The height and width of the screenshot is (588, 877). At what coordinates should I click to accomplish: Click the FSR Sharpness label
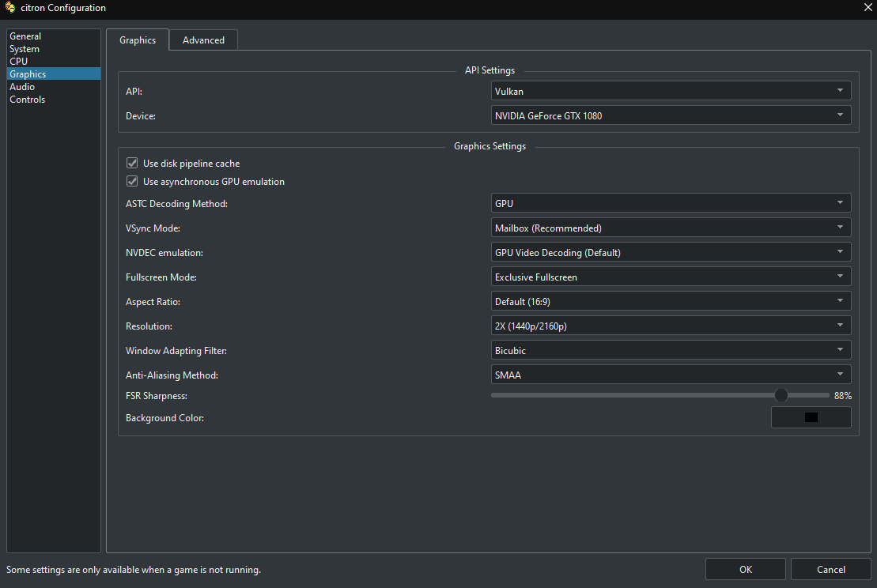pos(157,396)
